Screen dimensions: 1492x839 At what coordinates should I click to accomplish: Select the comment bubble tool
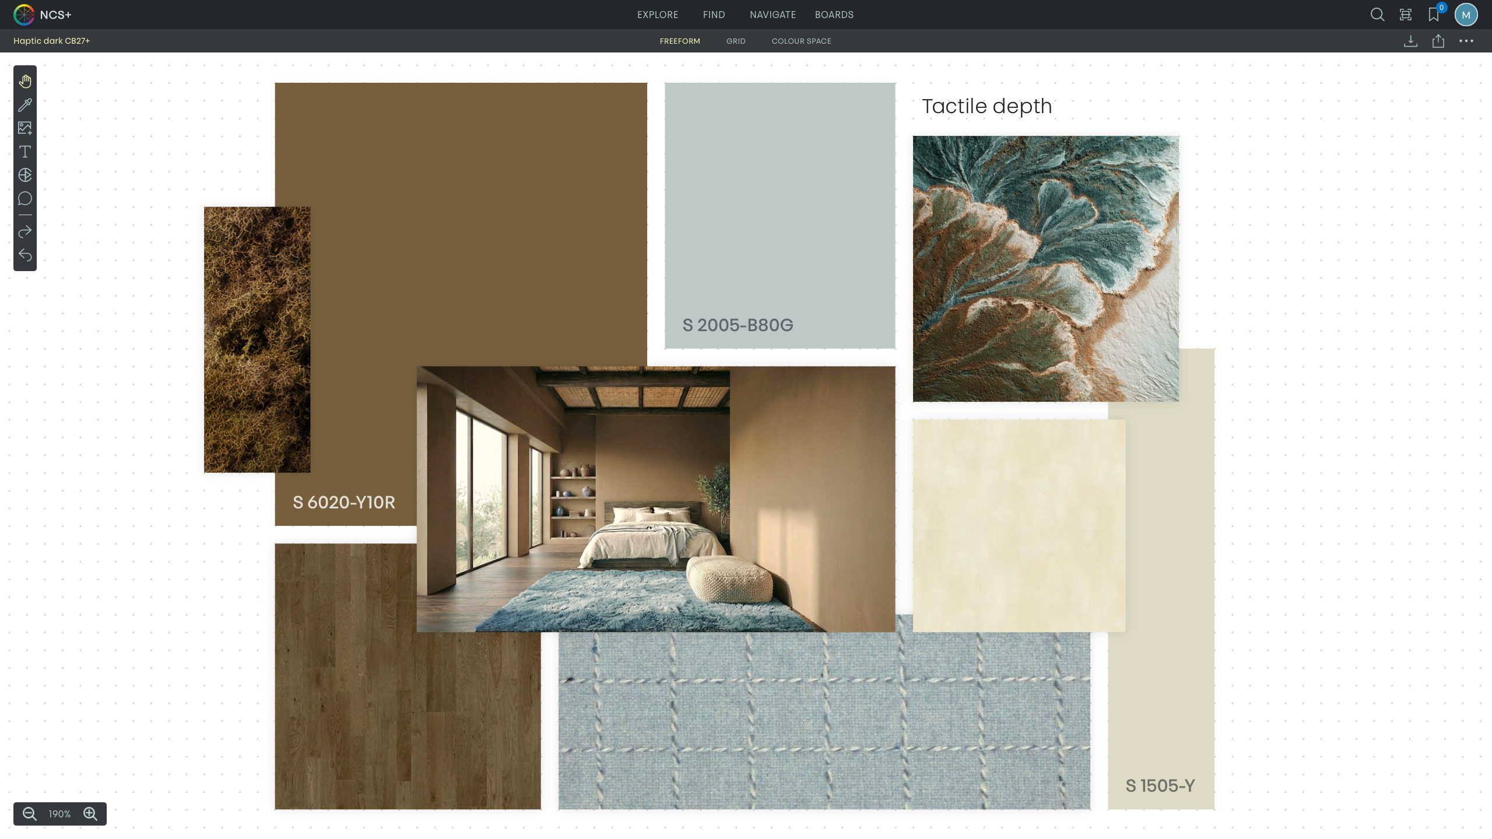tap(25, 199)
